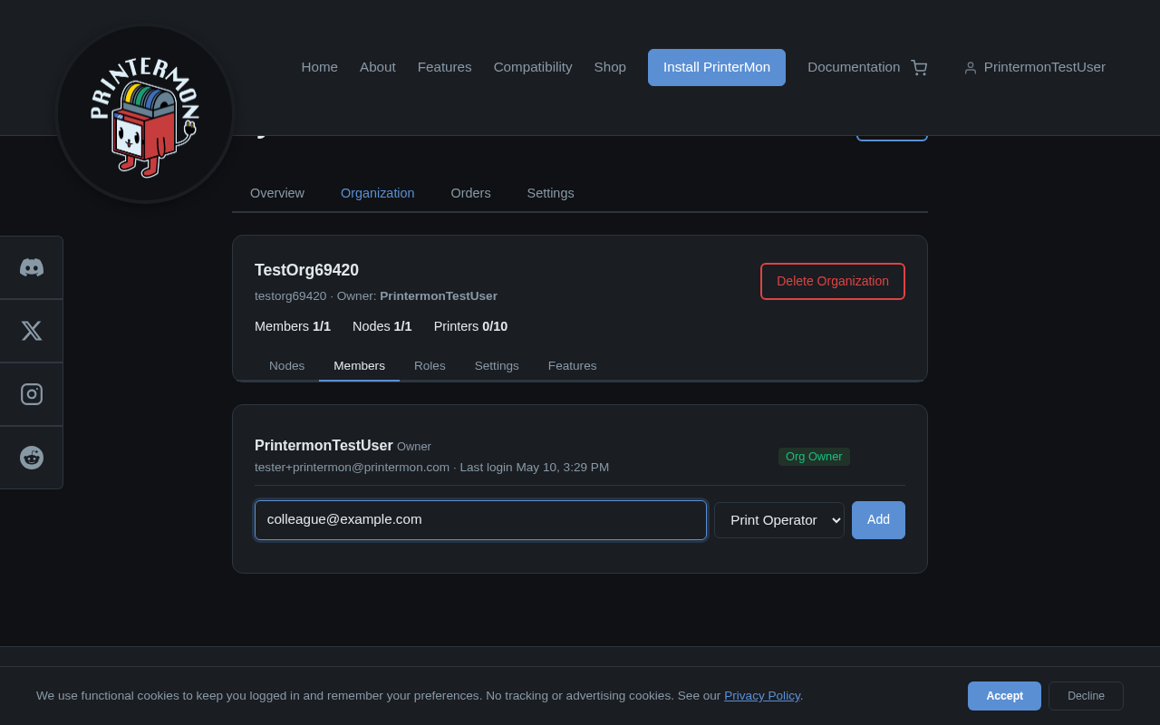
Task: Switch to the Overview tab
Action: [x=277, y=193]
